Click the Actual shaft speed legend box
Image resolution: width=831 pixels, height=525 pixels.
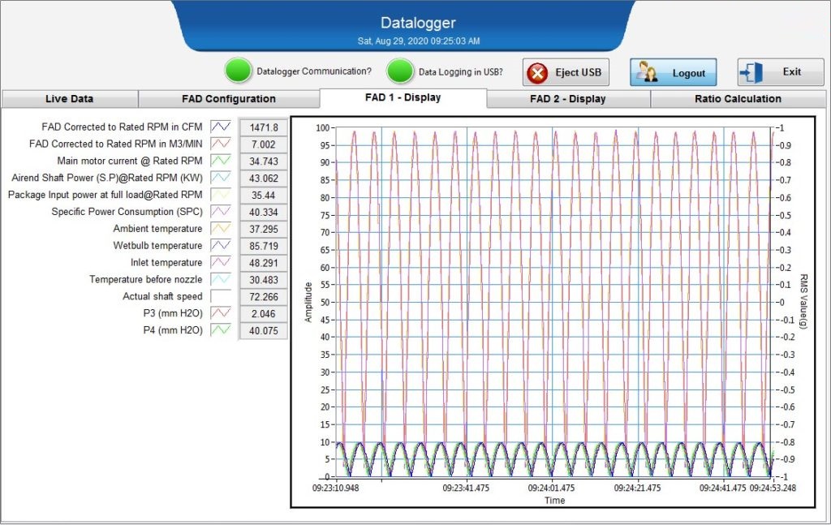221,296
